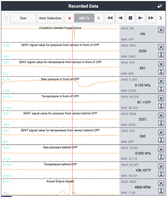This screenshot has width=167, height=197.
Task: Click the Recorded Data header title
Action: pyautogui.click(x=83, y=6)
